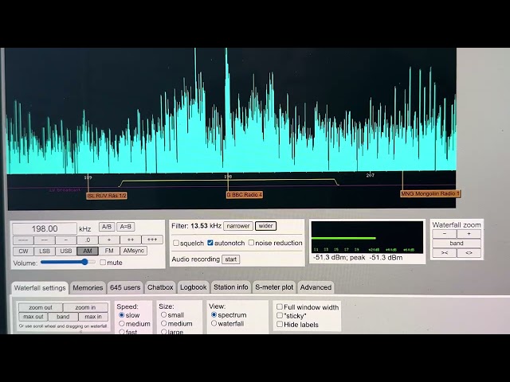
Task: Select AM demodulation mode
Action: 88,251
